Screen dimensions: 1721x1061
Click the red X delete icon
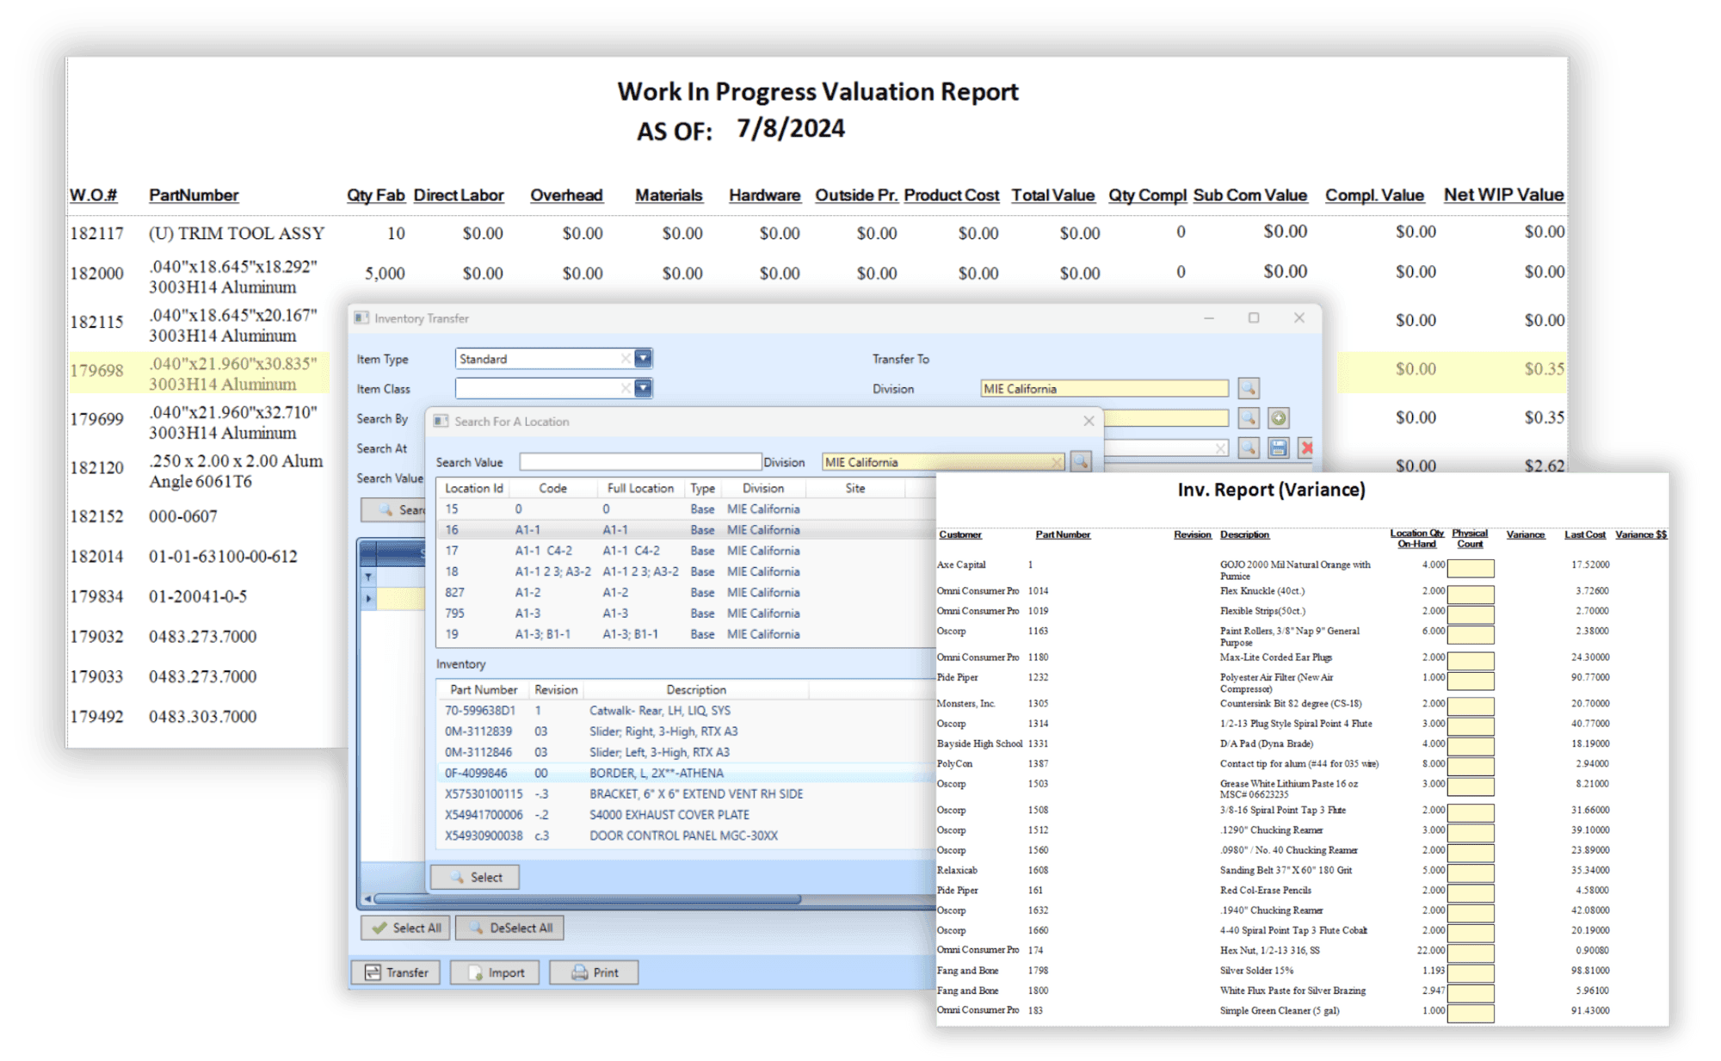click(x=1307, y=447)
